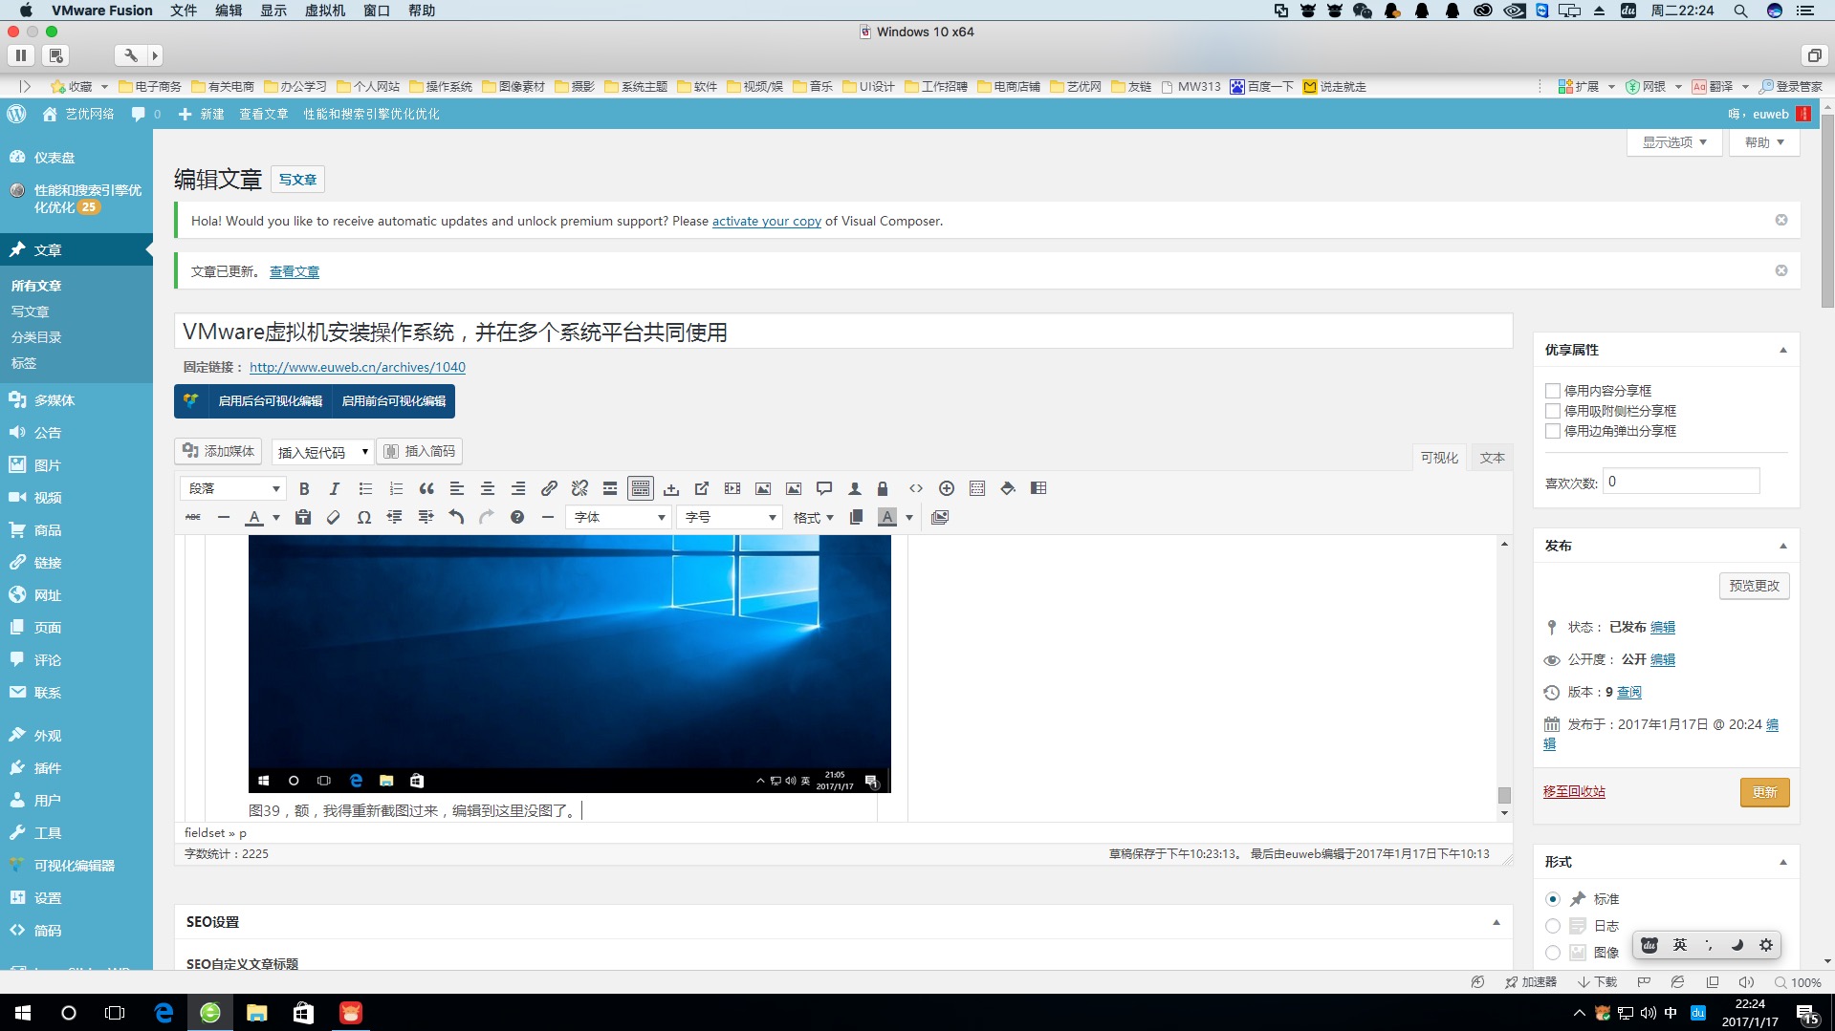The width and height of the screenshot is (1835, 1031).
Task: Switch to the 可视化 visual editor tab
Action: [x=1439, y=458]
